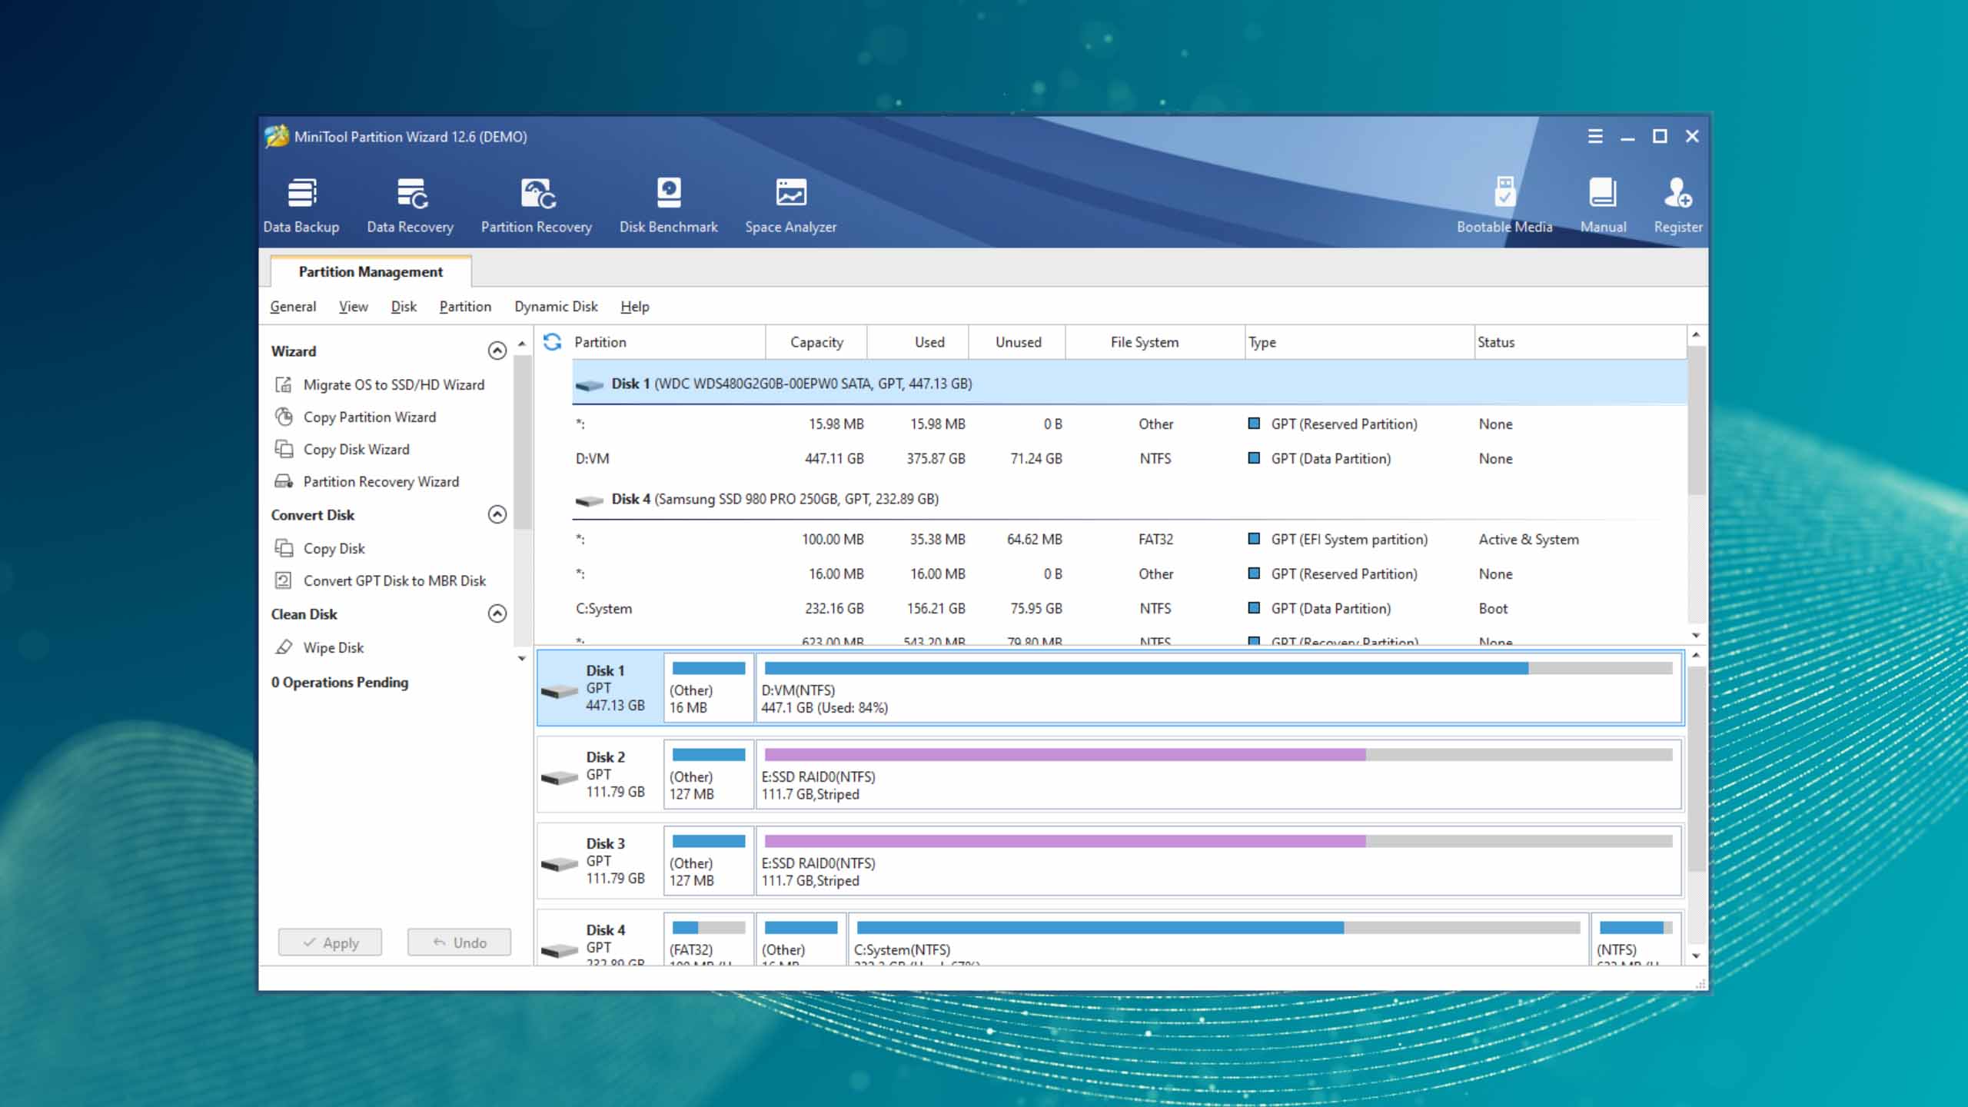Sort by the File System column header
The image size is (1968, 1107).
point(1155,342)
